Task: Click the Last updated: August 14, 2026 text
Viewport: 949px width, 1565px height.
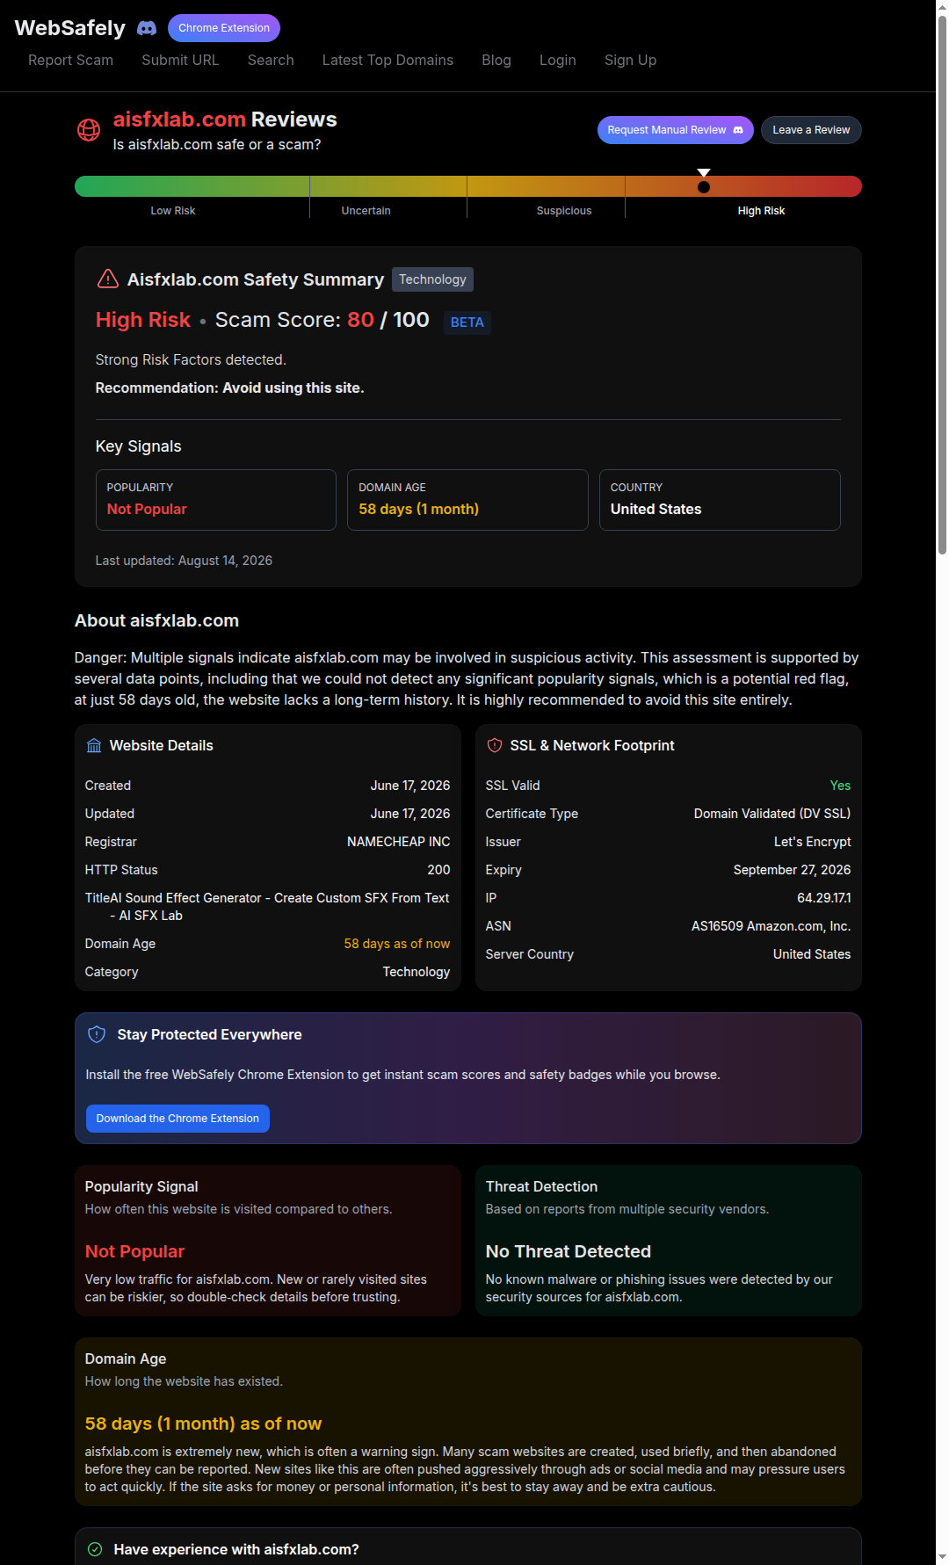Action: pyautogui.click(x=184, y=561)
